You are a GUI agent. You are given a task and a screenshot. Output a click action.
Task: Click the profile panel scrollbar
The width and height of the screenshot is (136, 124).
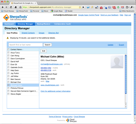[x=126, y=74]
